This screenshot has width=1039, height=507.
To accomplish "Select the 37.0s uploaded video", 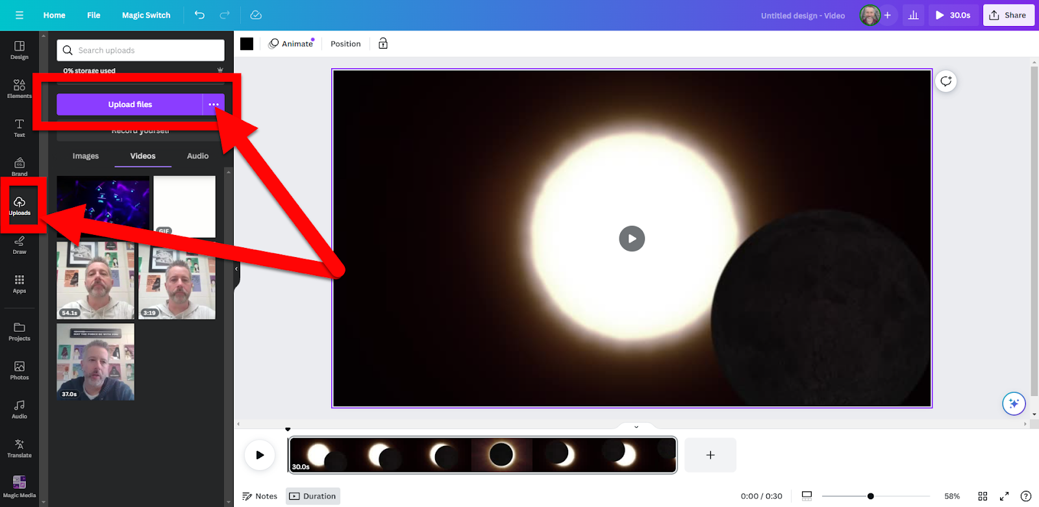I will coord(95,362).
